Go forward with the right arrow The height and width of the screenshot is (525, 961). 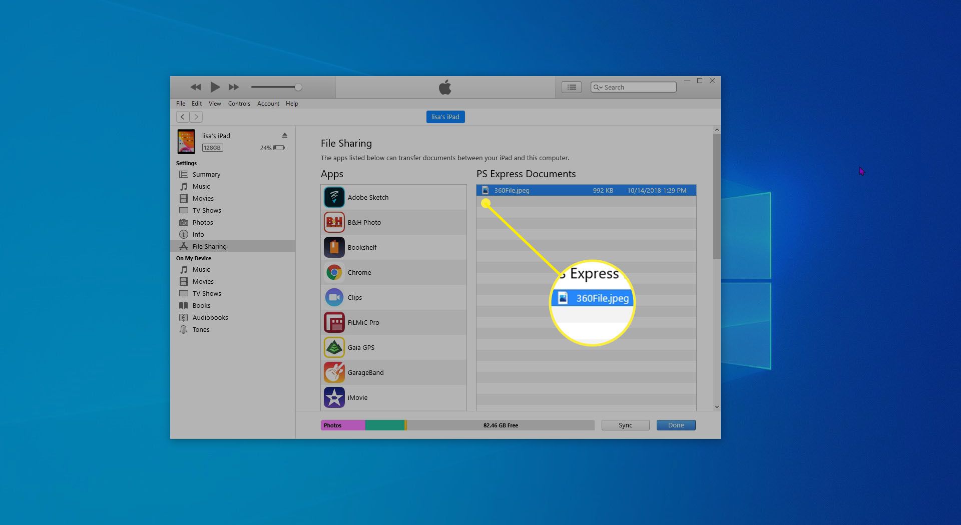196,117
